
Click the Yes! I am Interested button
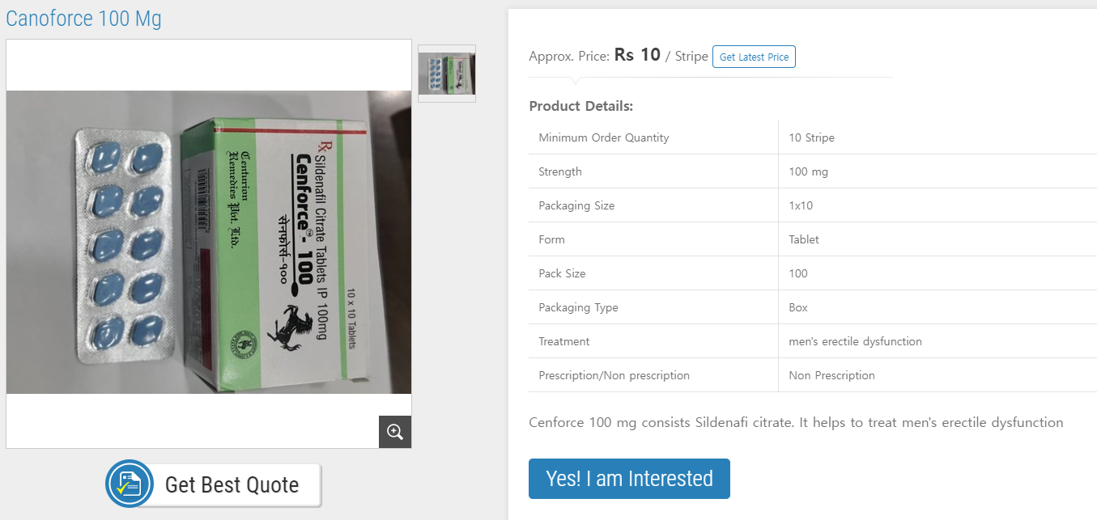(629, 479)
